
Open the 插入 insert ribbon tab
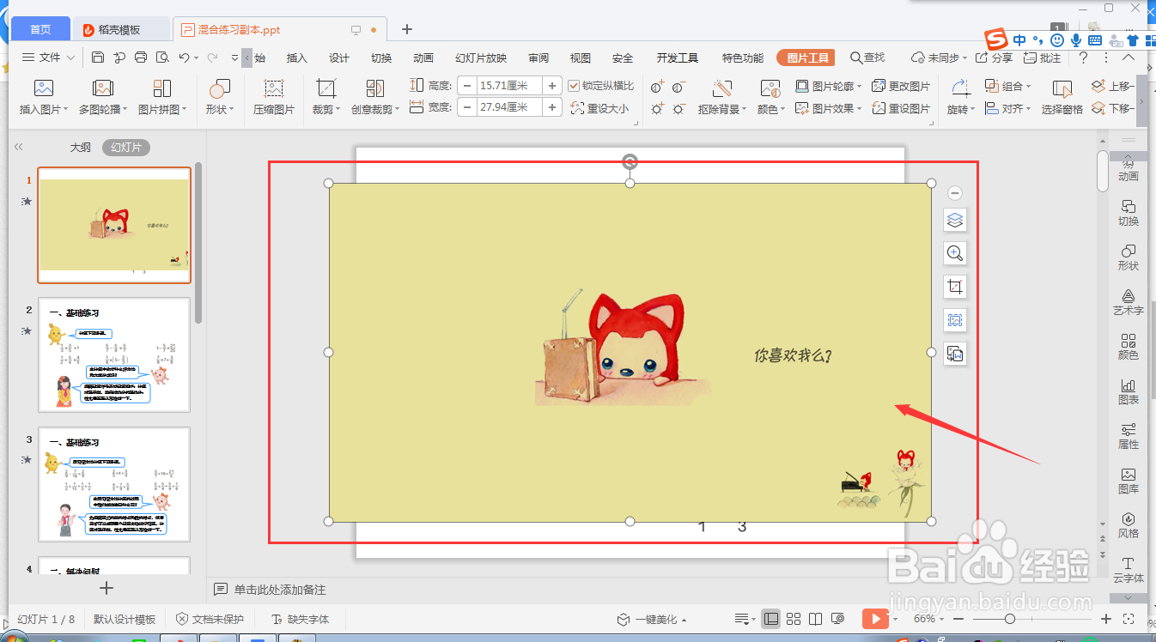pyautogui.click(x=297, y=58)
